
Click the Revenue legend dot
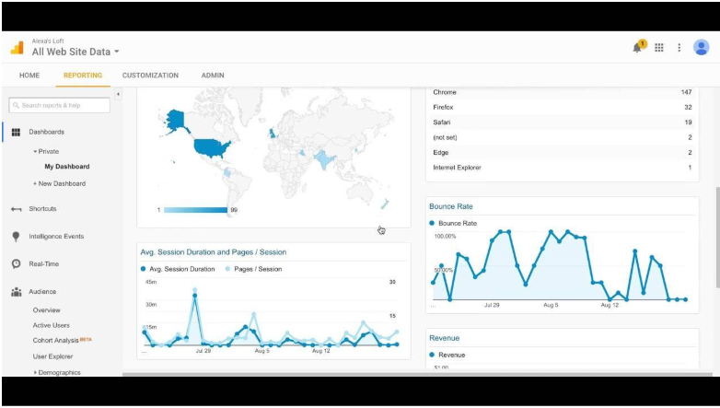[432, 355]
